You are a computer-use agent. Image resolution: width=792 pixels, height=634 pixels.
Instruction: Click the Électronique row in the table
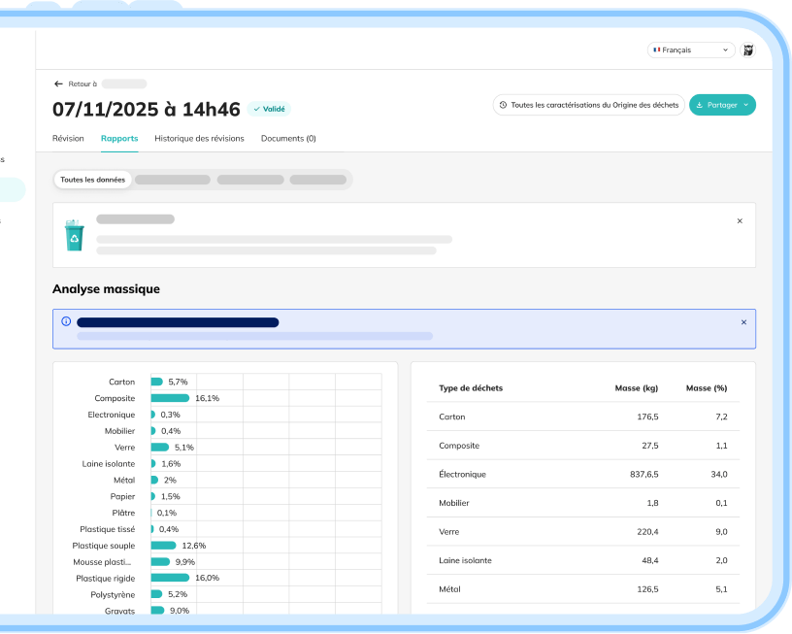[x=583, y=475]
